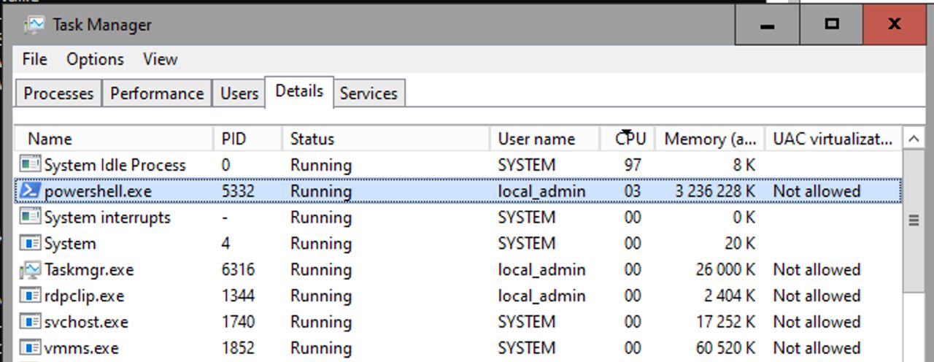Click the icon beside the System process
The height and width of the screenshot is (362, 934).
click(29, 244)
